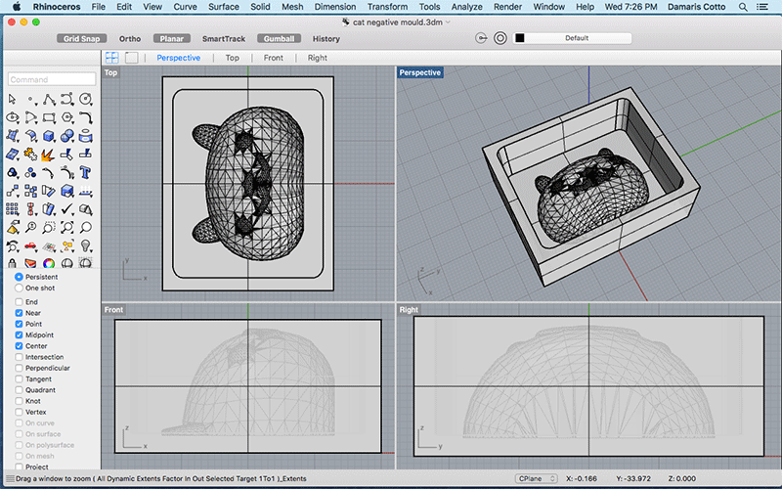Click the red car render icon
Viewport: 782px width, 489px height.
click(x=31, y=246)
